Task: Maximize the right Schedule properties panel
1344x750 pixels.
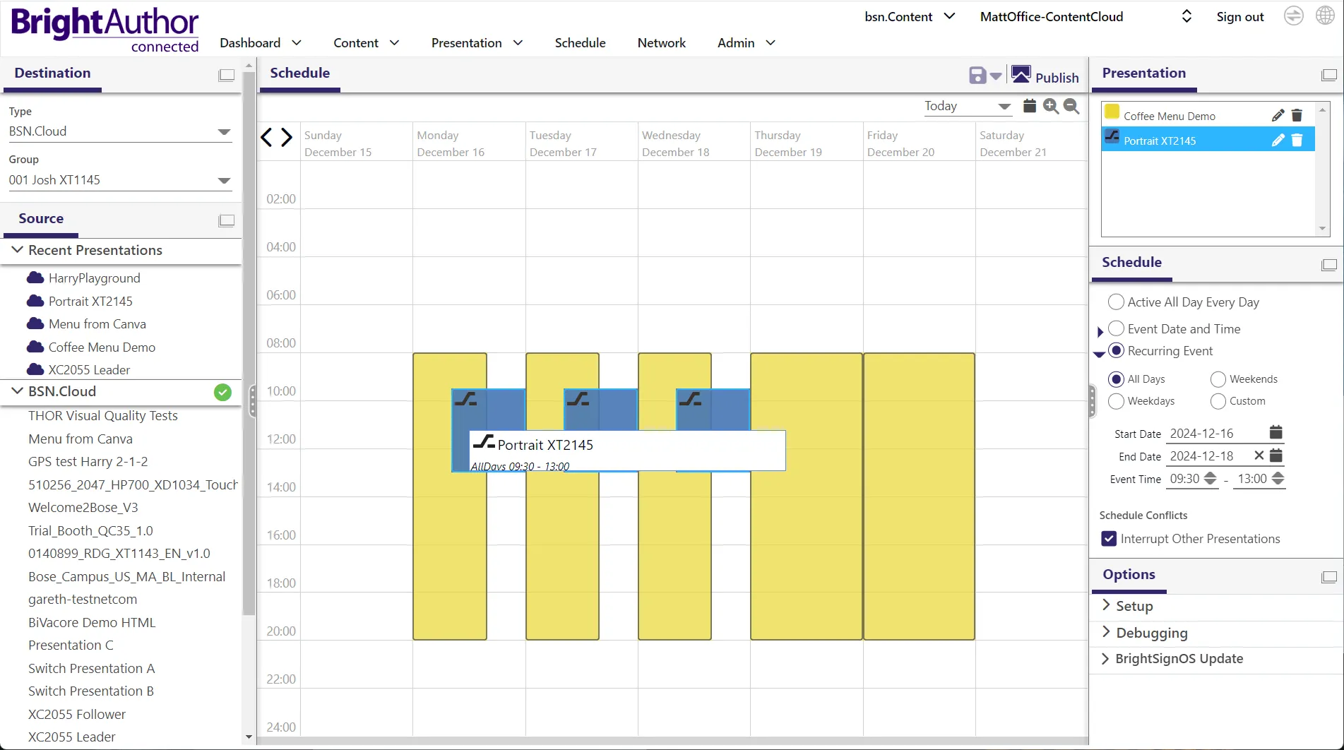Action: point(1329,264)
